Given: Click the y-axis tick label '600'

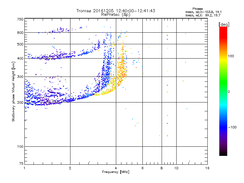Looking at the screenshot, I should point(20,33).
